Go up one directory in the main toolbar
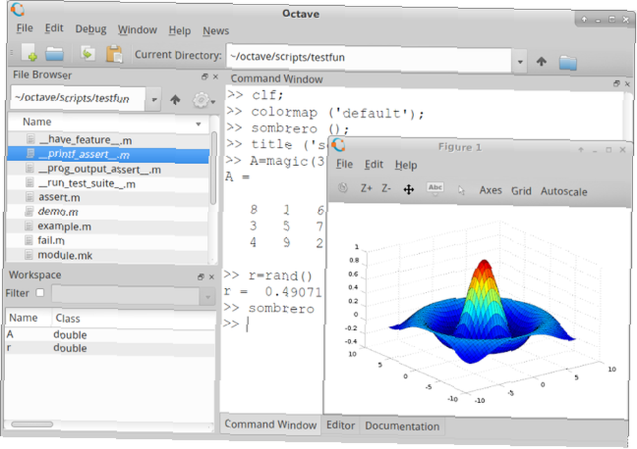Screen dimensions: 637x449 tap(541, 62)
